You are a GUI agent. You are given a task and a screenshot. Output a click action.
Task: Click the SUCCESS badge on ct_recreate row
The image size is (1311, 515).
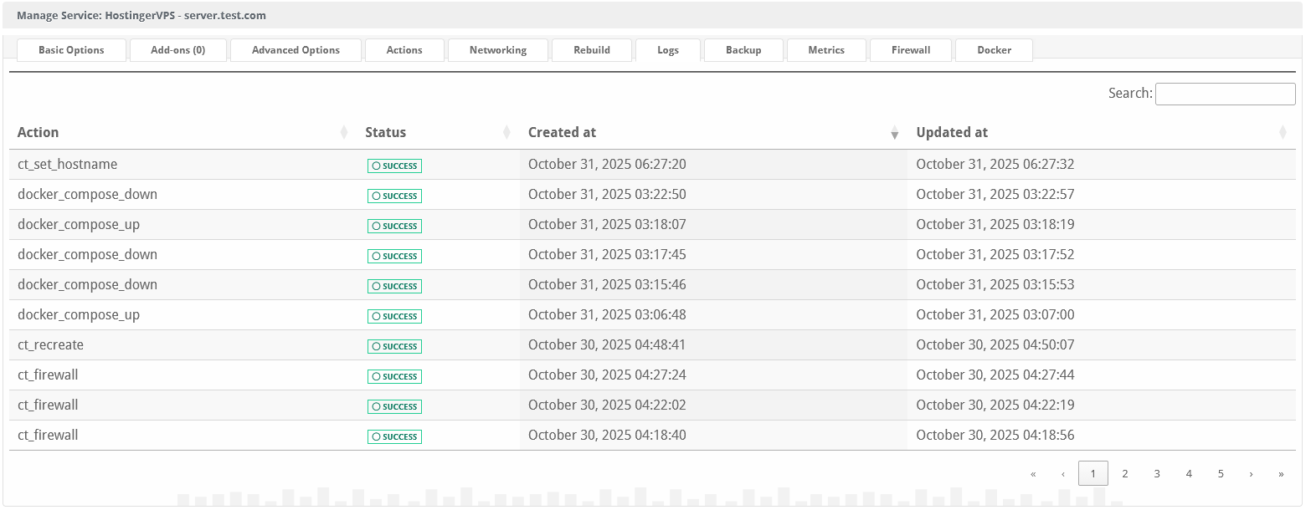tap(394, 346)
